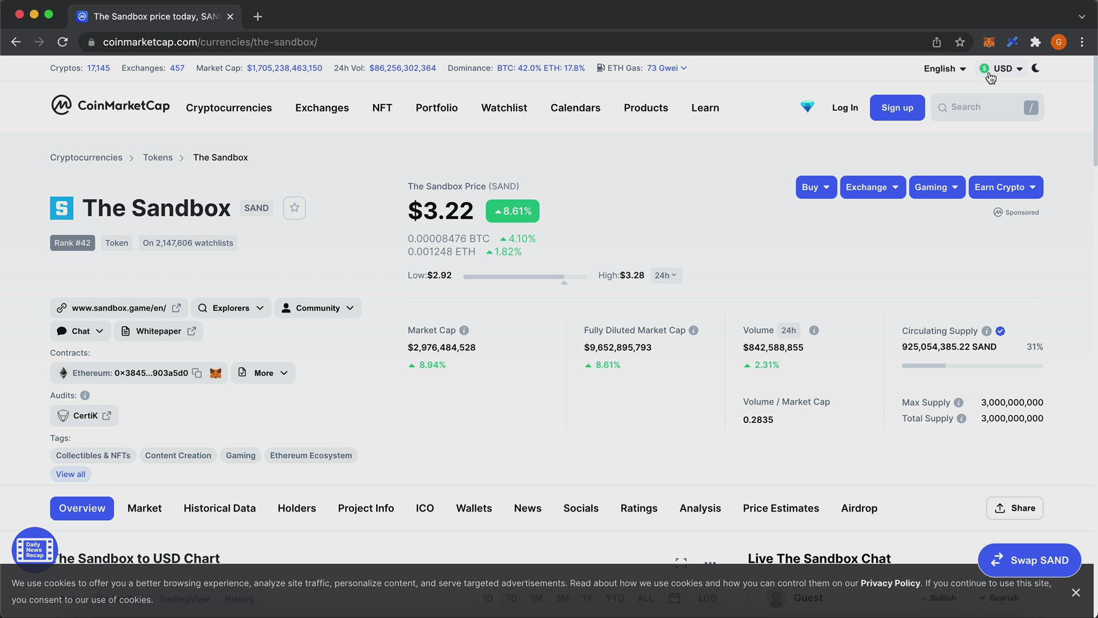
Task: Show Market Cap info tooltip
Action: click(464, 330)
